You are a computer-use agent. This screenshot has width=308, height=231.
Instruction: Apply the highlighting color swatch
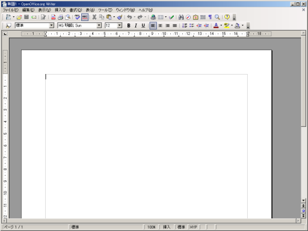point(227,25)
